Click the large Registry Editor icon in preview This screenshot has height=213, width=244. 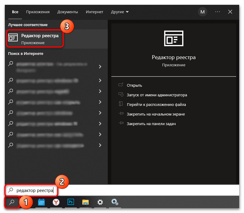173,38
